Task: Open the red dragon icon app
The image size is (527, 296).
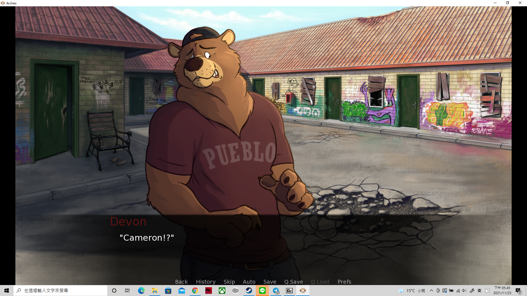Action: click(209, 291)
